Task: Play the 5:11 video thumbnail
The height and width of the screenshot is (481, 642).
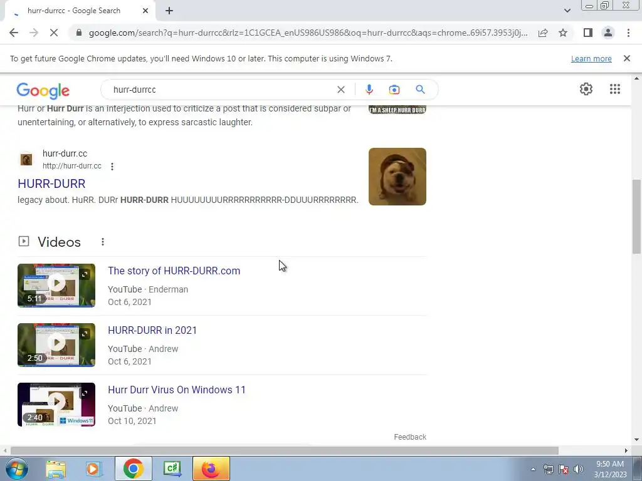Action: click(x=56, y=286)
